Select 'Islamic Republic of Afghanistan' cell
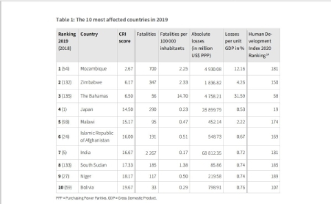Viewport: 331px width, 204px height. pyautogui.click(x=97, y=137)
